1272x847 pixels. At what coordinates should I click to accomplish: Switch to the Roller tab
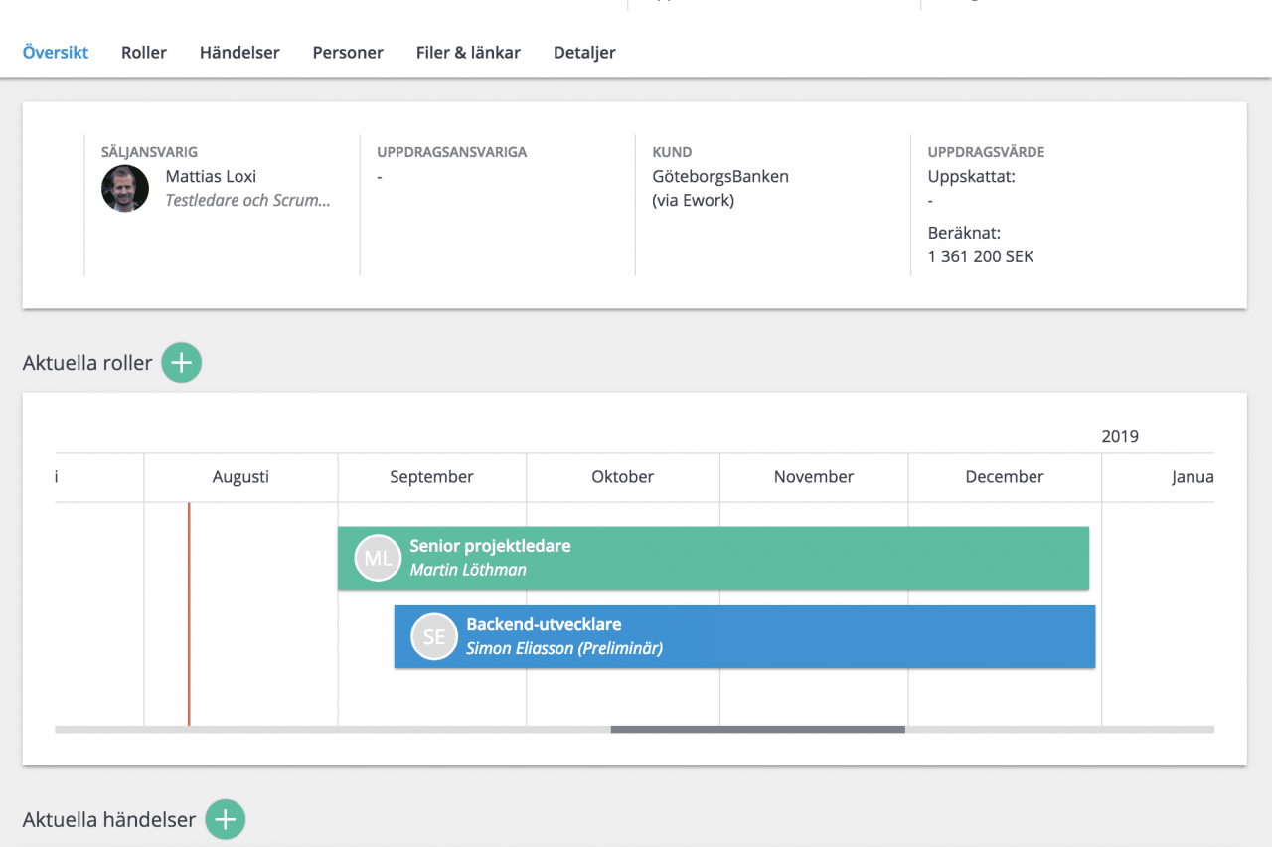[x=144, y=53]
